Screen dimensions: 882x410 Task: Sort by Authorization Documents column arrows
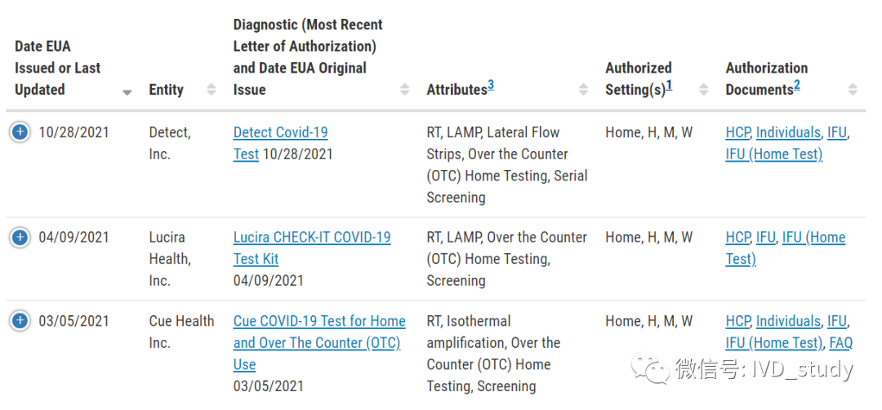pyautogui.click(x=853, y=90)
